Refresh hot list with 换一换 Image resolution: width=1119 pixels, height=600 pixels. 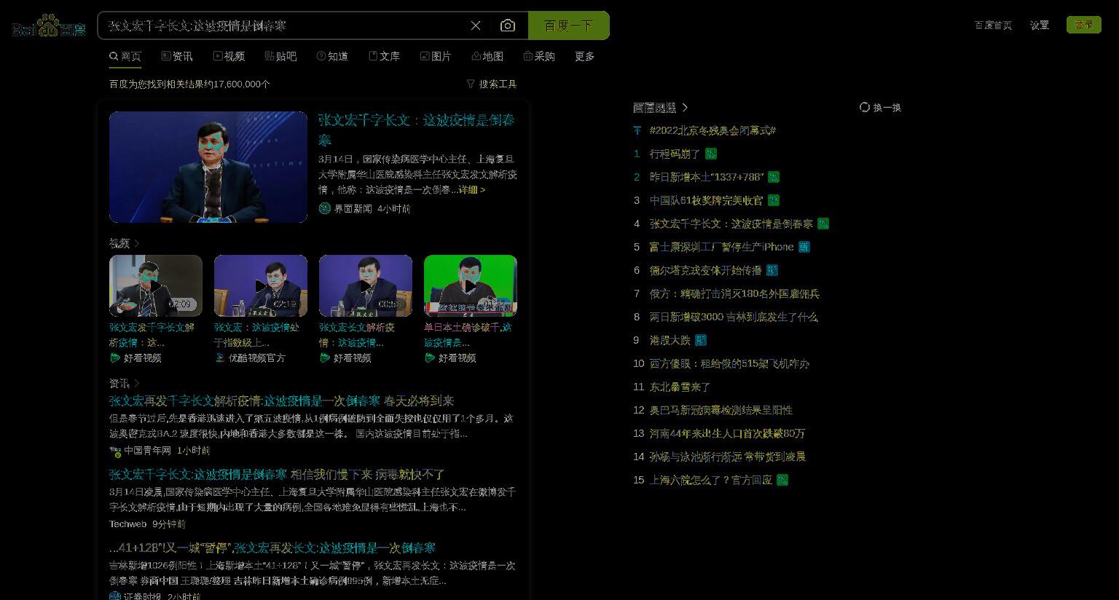[880, 107]
